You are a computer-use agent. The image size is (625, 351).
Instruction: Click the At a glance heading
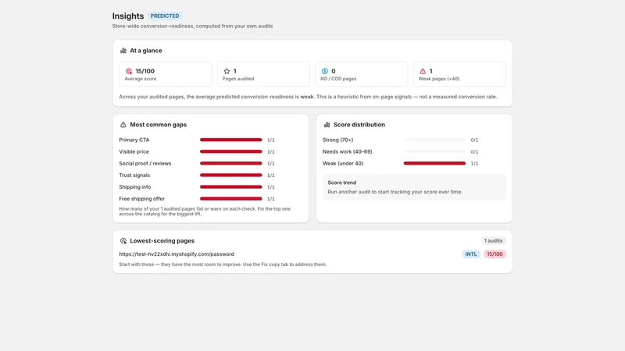tap(146, 51)
